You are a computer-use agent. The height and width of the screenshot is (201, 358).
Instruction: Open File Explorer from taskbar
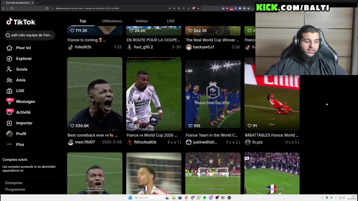click(x=174, y=198)
